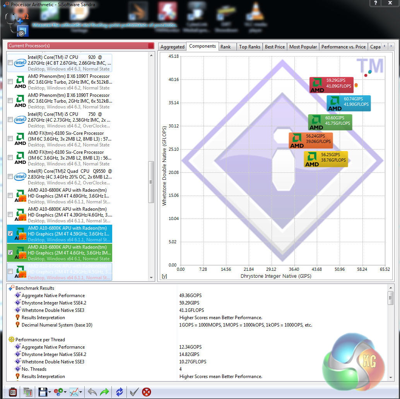This screenshot has height=399, width=400.
Task: Tick the Intel Core i5 750 checkbox
Action: 10,120
